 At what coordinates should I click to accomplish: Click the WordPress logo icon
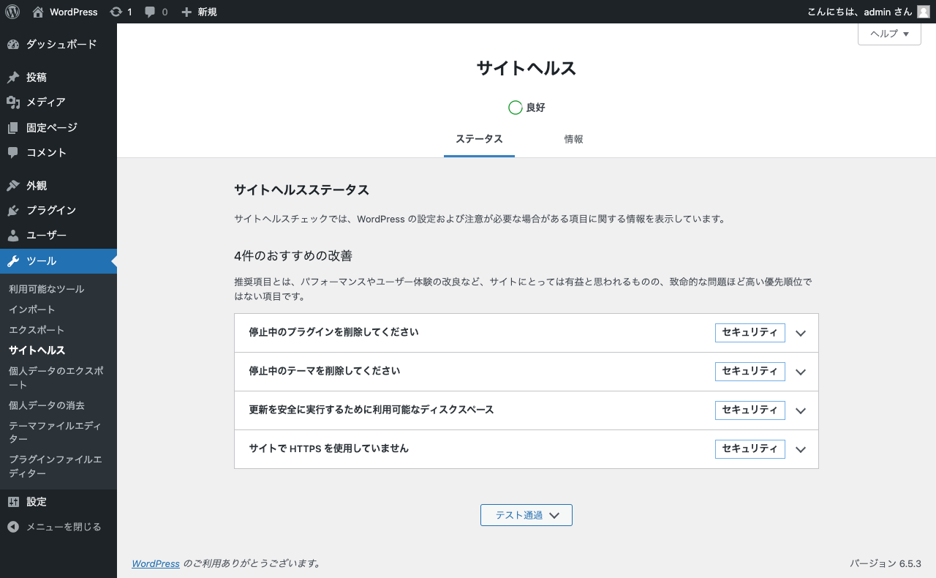12,12
